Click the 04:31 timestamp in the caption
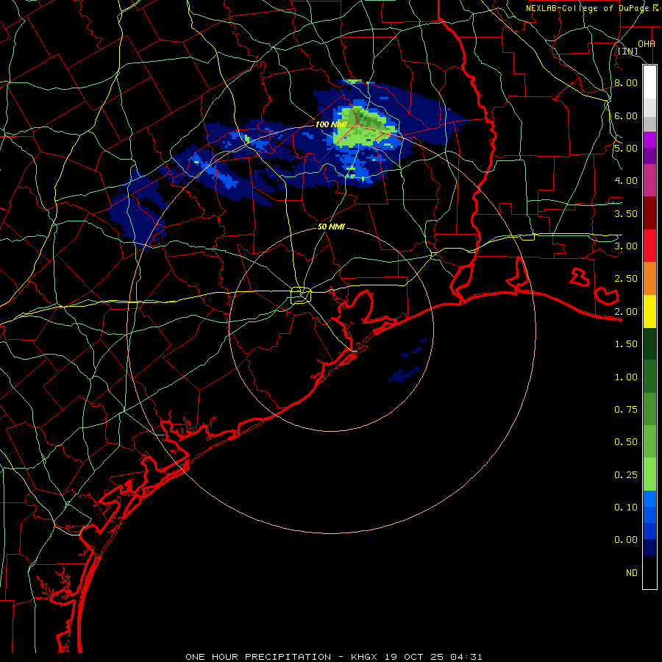The image size is (662, 662). 466,657
